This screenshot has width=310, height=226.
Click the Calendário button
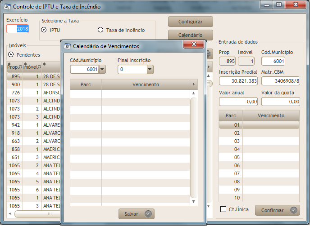(190, 35)
